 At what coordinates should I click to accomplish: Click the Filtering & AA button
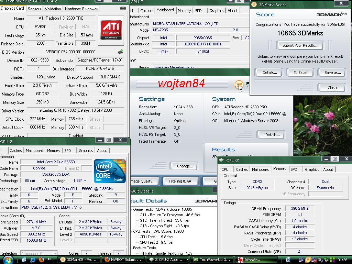tap(181, 181)
